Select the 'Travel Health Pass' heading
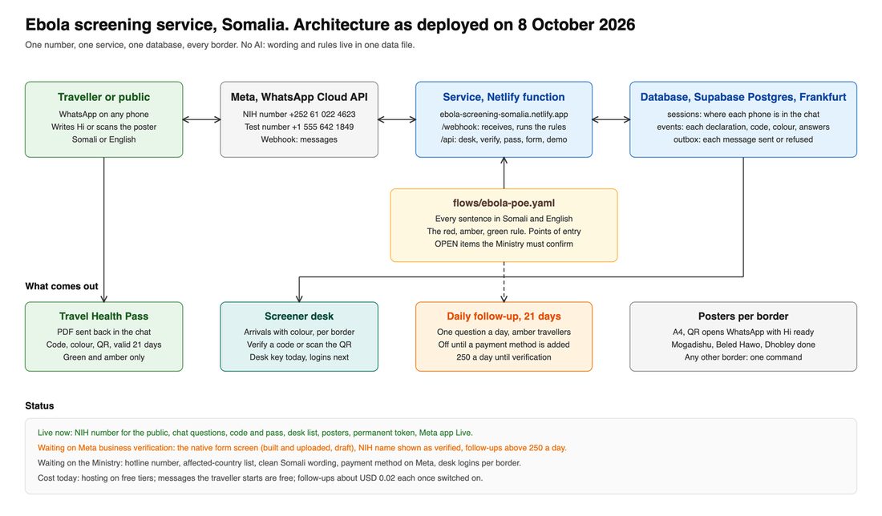 click(x=104, y=316)
